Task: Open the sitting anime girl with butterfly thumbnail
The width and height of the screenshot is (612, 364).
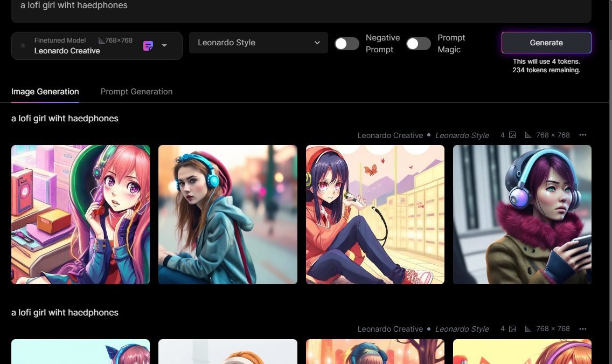Action: [375, 215]
